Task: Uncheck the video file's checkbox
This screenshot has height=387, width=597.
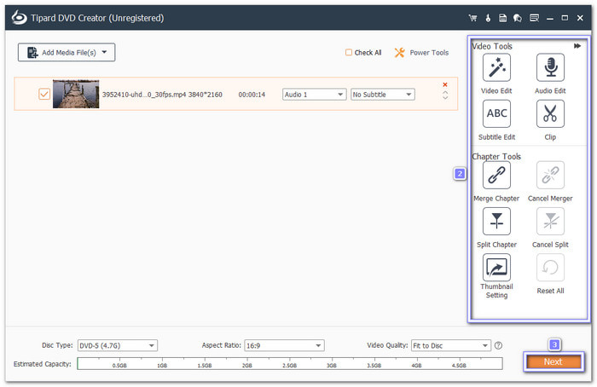Action: (x=44, y=94)
